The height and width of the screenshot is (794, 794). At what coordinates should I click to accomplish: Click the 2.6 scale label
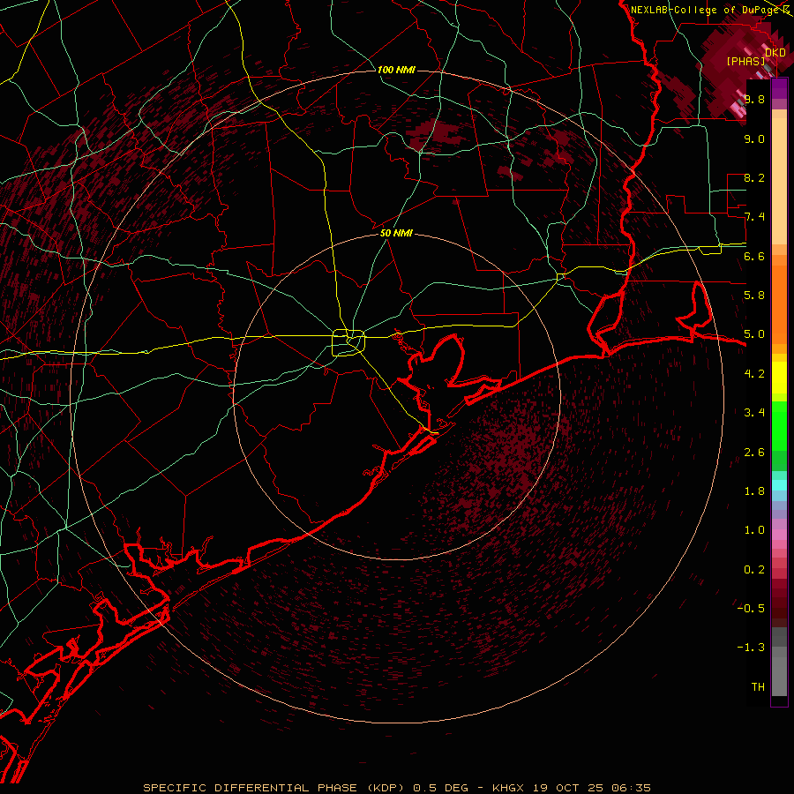pyautogui.click(x=754, y=452)
